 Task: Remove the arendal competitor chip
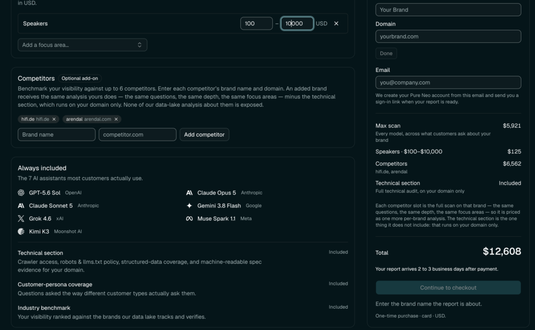pos(116,119)
